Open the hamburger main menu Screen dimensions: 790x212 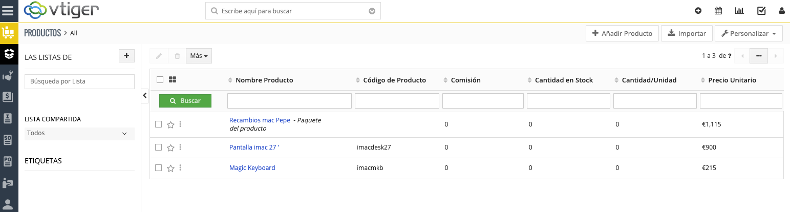(9, 10)
